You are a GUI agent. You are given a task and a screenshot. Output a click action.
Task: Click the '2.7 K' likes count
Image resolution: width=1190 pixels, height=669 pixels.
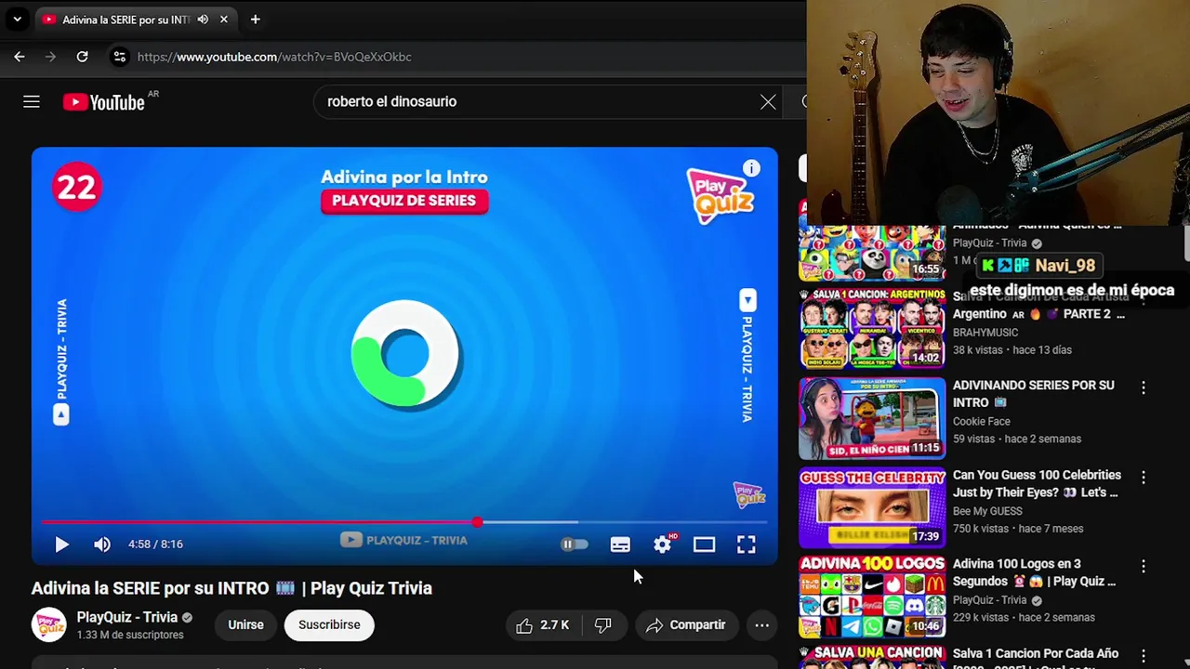(554, 625)
